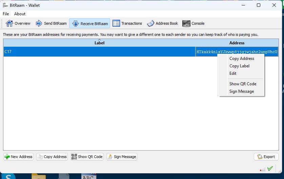Go to Send BitRaam page
The height and width of the screenshot is (179, 284).
point(51,23)
